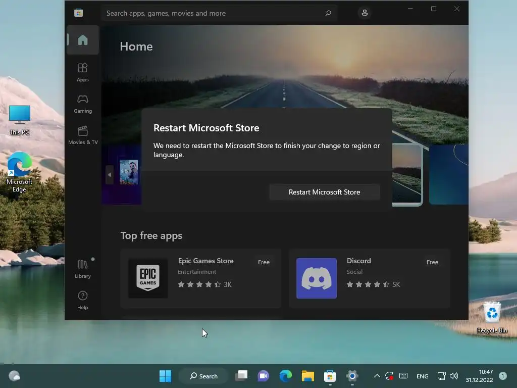Open the Teams Chat taskbar icon
517x388 pixels.
[x=264, y=376]
